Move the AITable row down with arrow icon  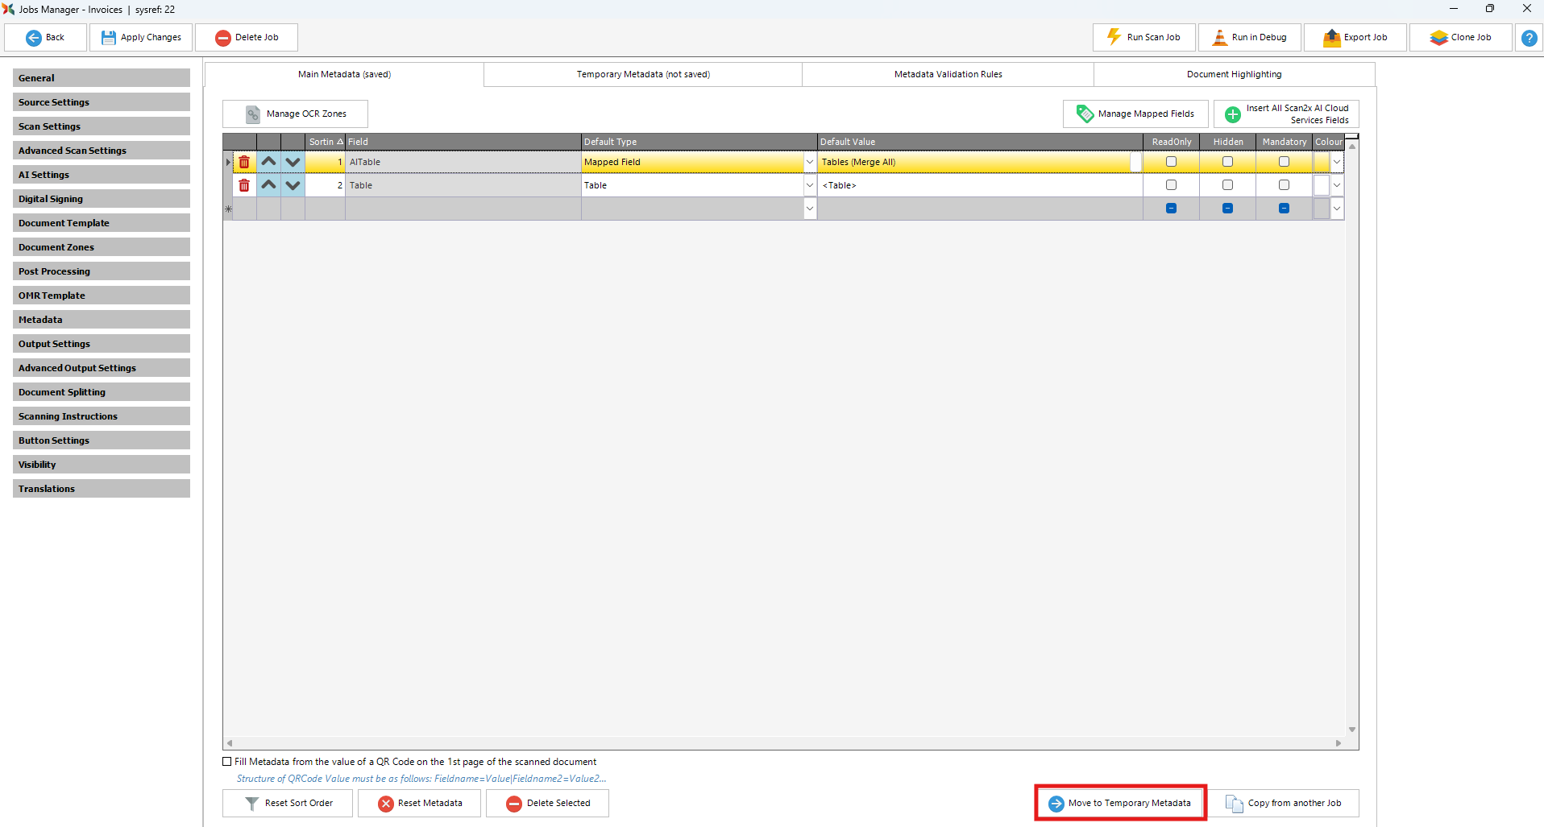pyautogui.click(x=293, y=162)
